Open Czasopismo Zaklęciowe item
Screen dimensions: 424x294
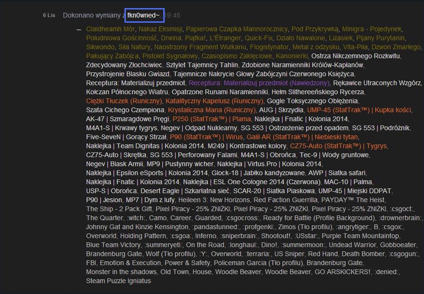click(x=237, y=56)
